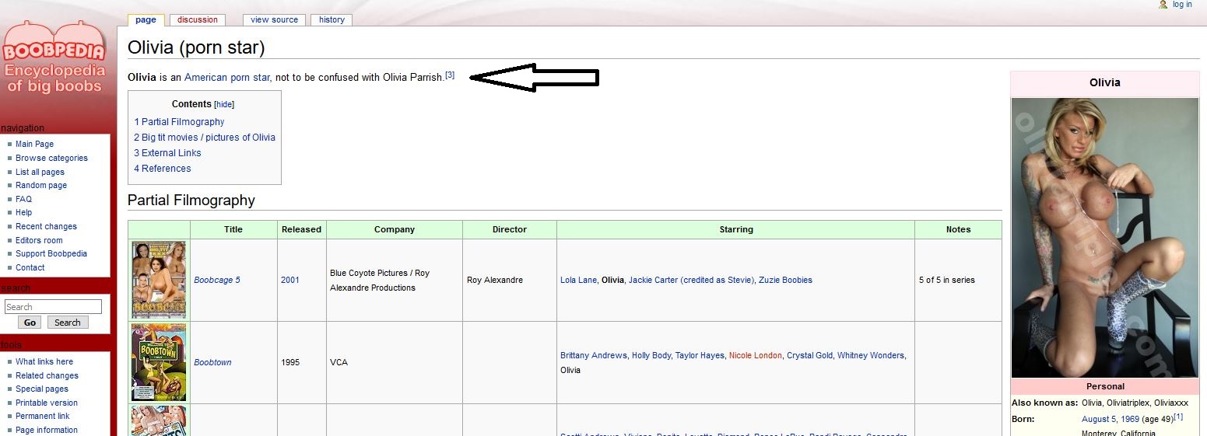The width and height of the screenshot is (1207, 436).
Task: Select the '5 of 5 in series' note
Action: 947,280
